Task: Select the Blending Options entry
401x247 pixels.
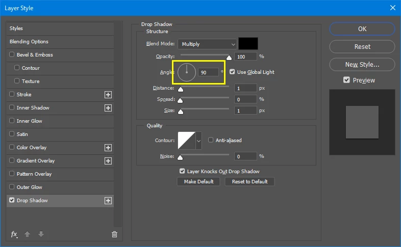Action: [x=60, y=42]
